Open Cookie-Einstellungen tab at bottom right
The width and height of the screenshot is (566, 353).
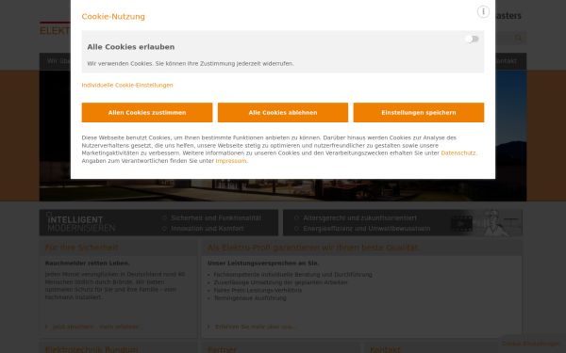531,344
